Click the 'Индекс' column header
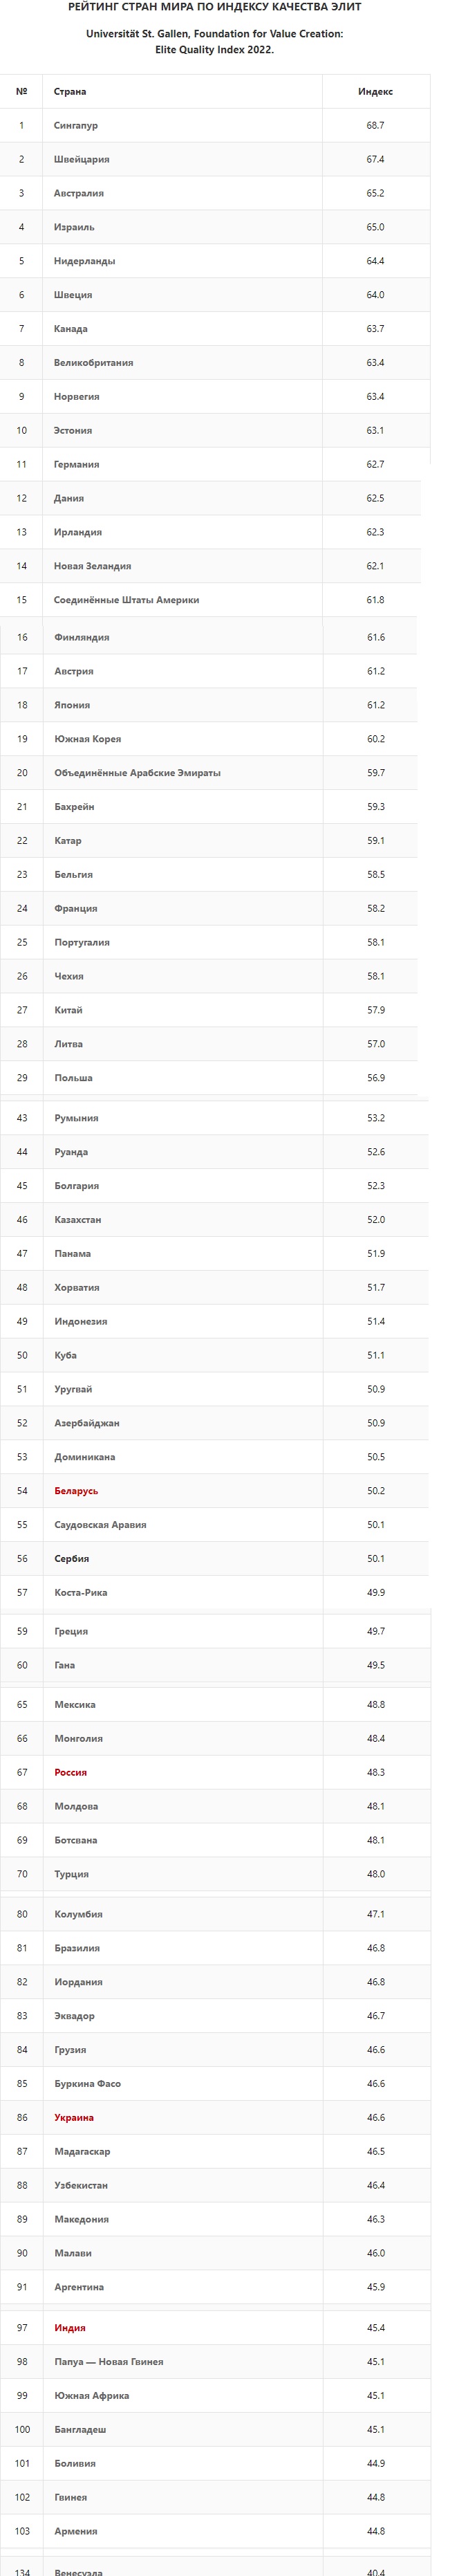 (x=375, y=91)
